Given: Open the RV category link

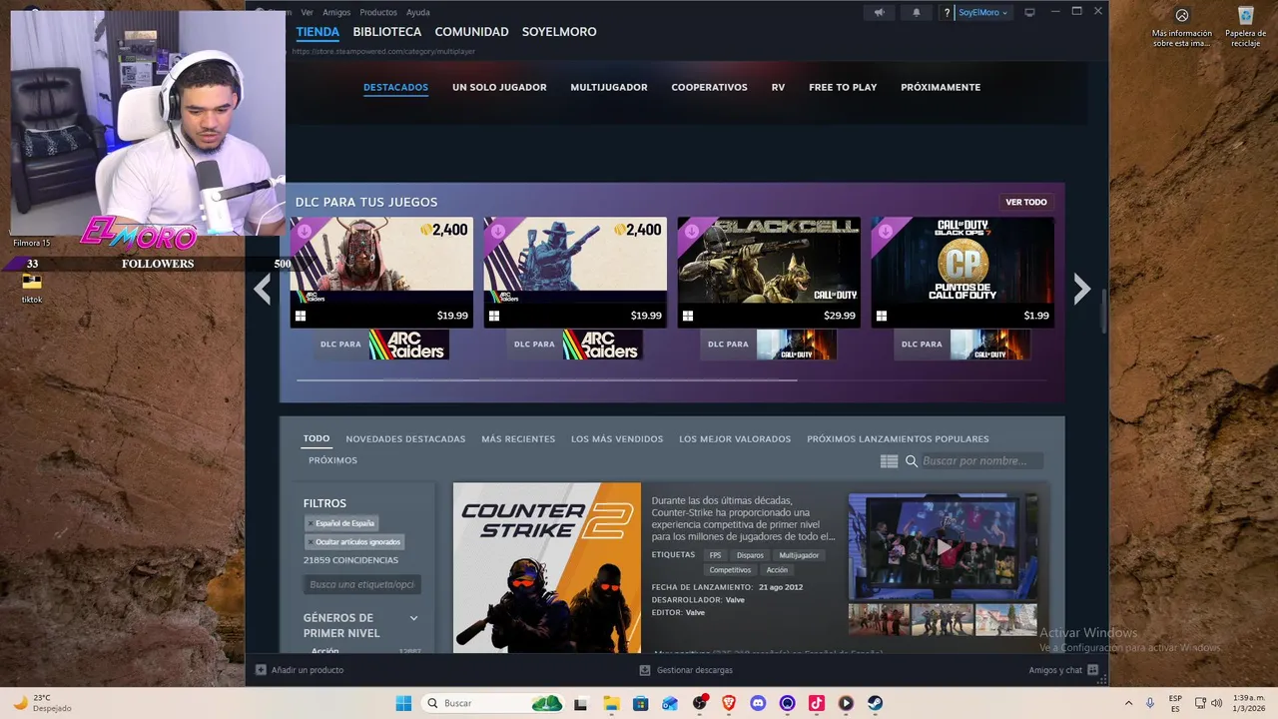Looking at the screenshot, I should 778,87.
